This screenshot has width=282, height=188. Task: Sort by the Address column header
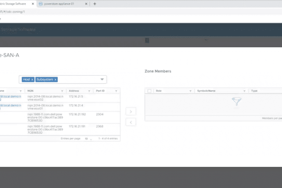click(74, 91)
